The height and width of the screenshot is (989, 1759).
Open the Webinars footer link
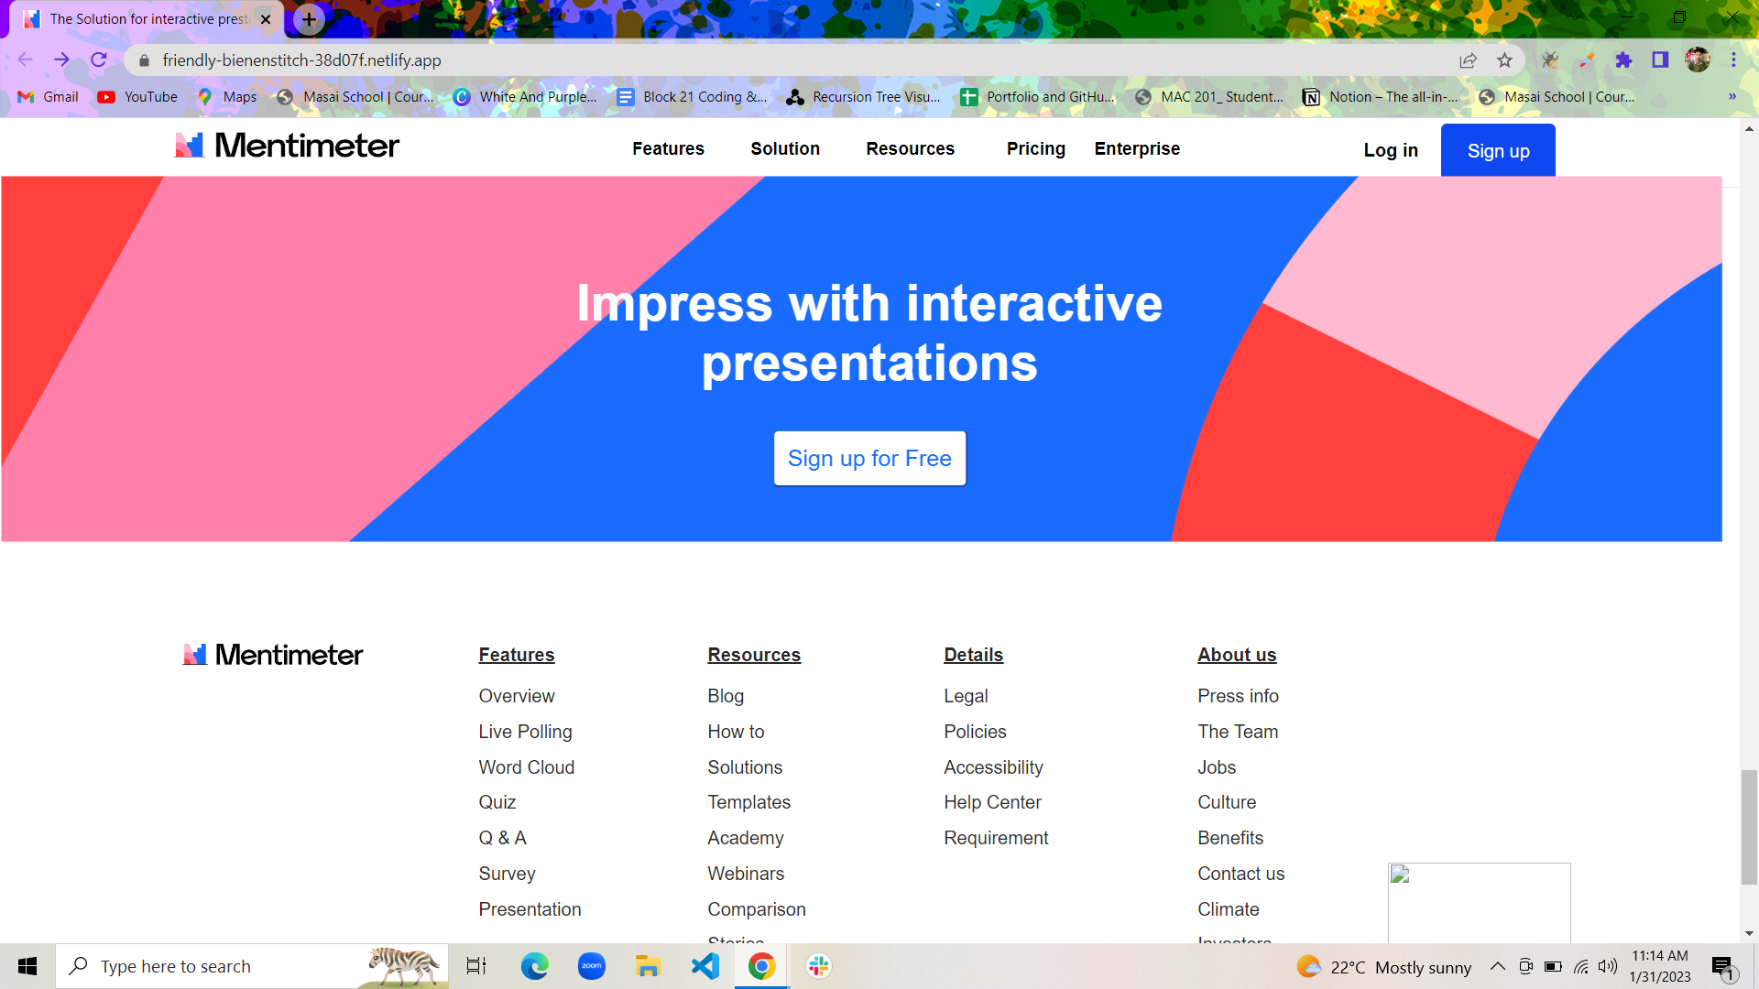tap(746, 874)
